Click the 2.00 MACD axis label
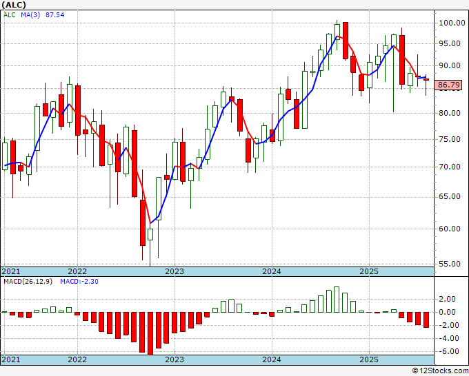 (x=447, y=300)
